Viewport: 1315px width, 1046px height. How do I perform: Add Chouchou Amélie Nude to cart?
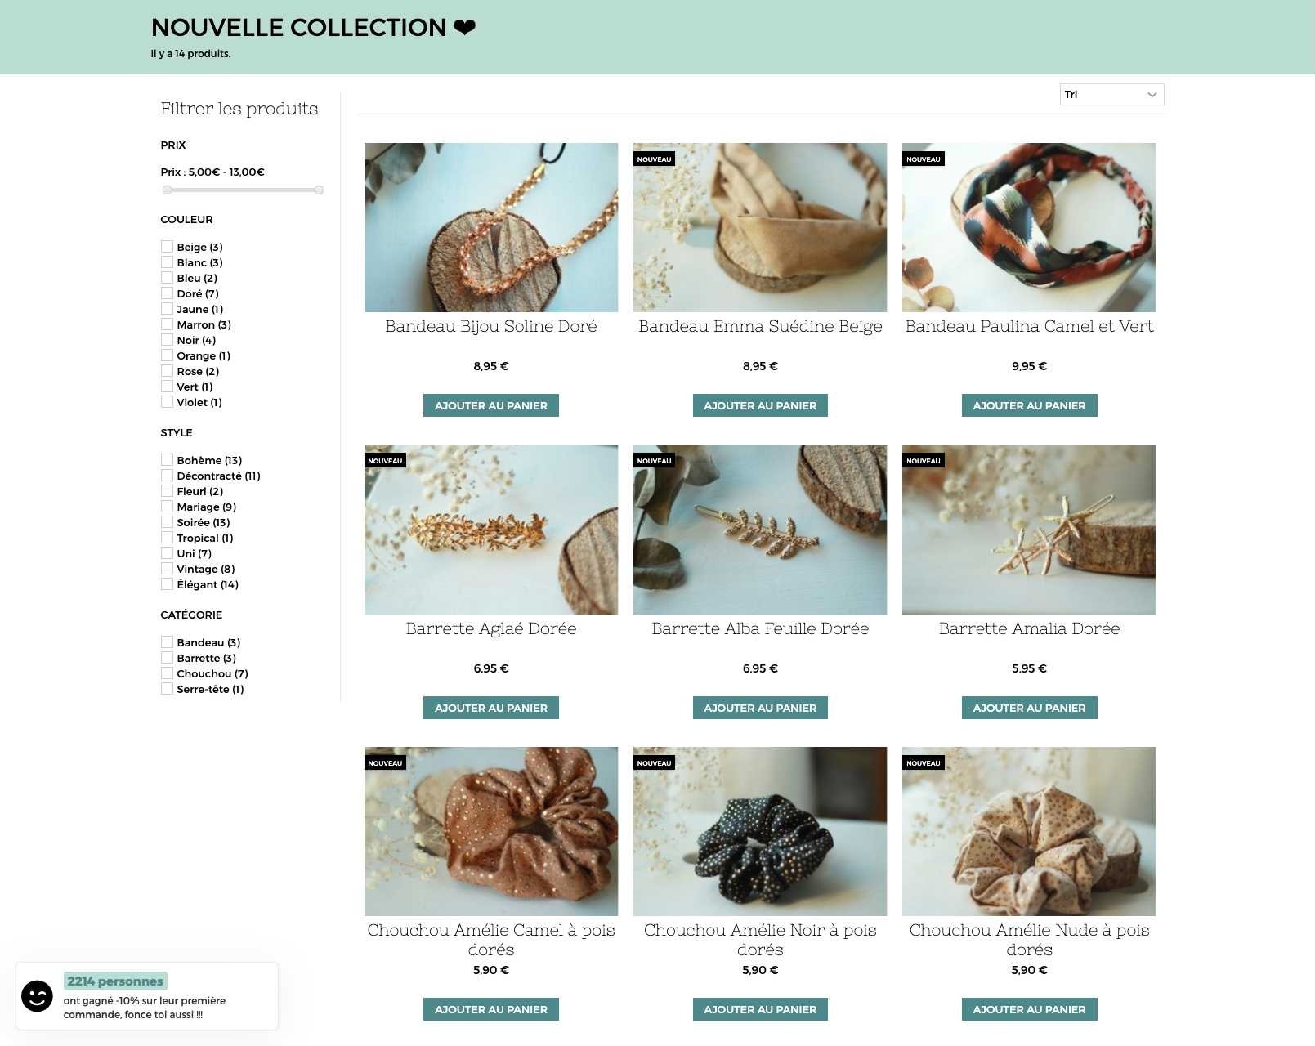(x=1029, y=1009)
